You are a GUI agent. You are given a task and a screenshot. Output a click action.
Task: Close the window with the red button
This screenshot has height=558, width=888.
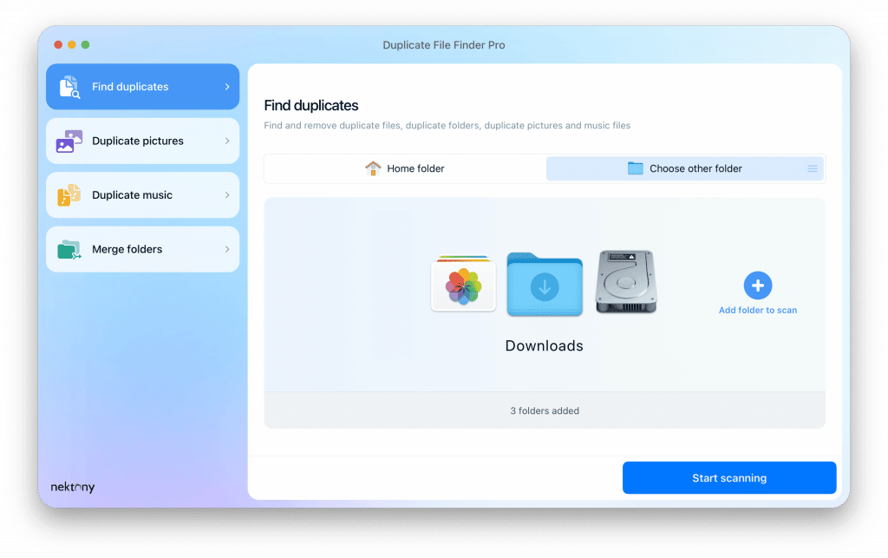click(58, 45)
